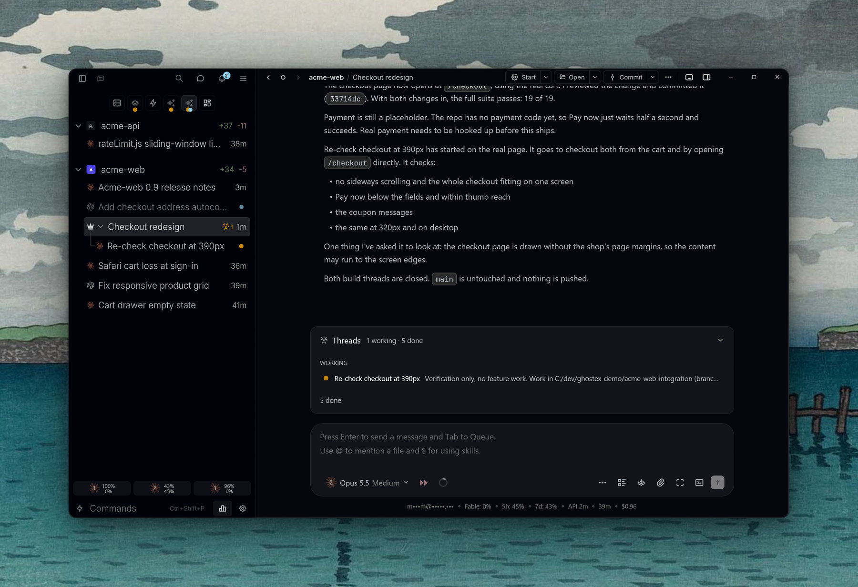The height and width of the screenshot is (587, 858).
Task: Open the hamburger menu in sidebar header
Action: [x=243, y=78]
